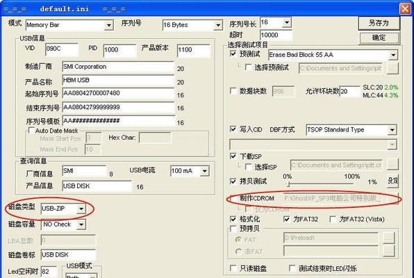Close the default.ini settings window
Image resolution: width=414 pixels, height=278 pixels.
(x=405, y=9)
